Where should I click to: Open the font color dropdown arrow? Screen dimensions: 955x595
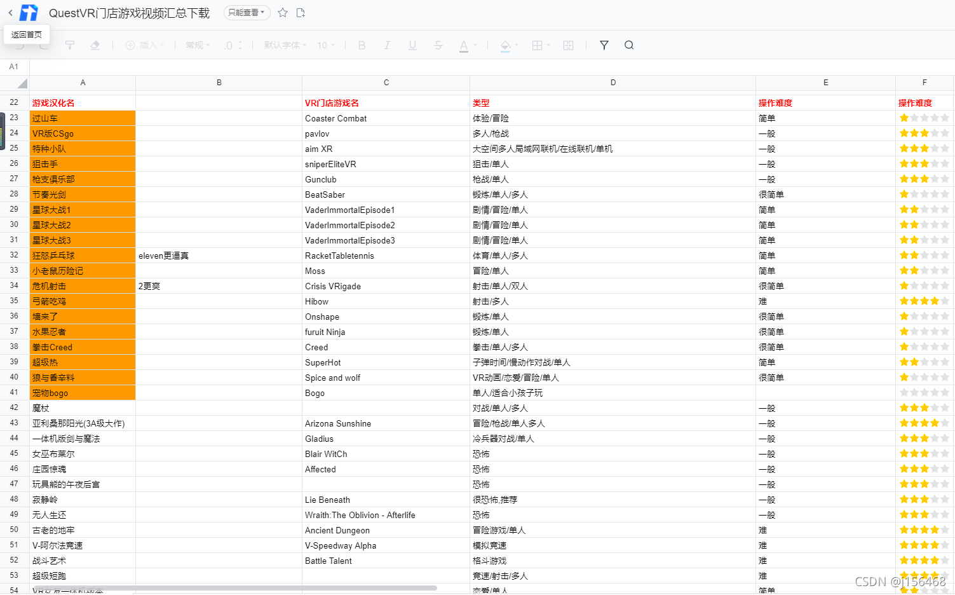(x=475, y=45)
